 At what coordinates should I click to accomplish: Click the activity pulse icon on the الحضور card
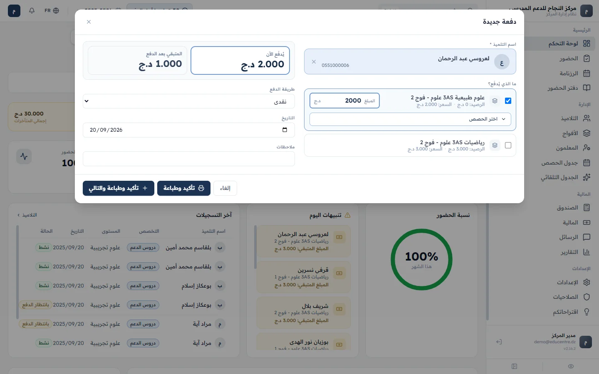point(24,156)
